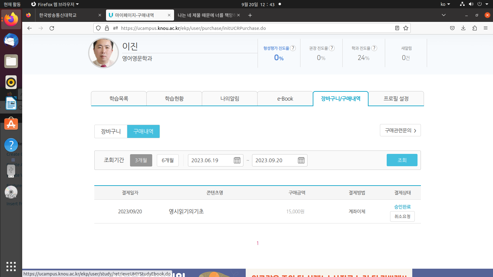The width and height of the screenshot is (493, 277).
Task: Open Firefox hamburger application menu
Action: (486, 28)
